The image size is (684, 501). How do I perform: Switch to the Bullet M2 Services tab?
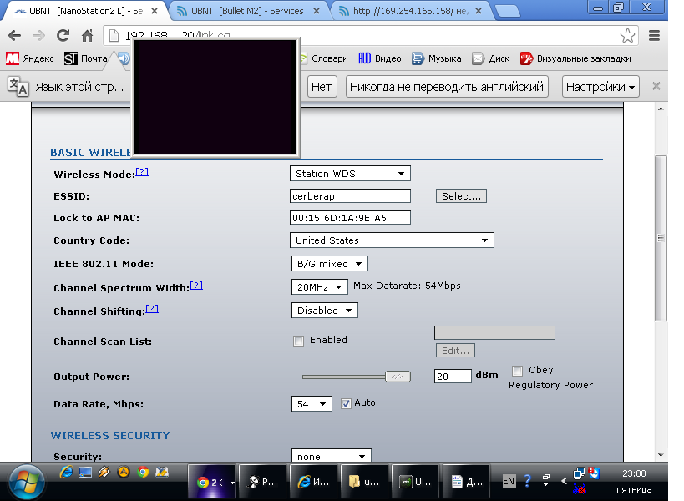[x=248, y=11]
